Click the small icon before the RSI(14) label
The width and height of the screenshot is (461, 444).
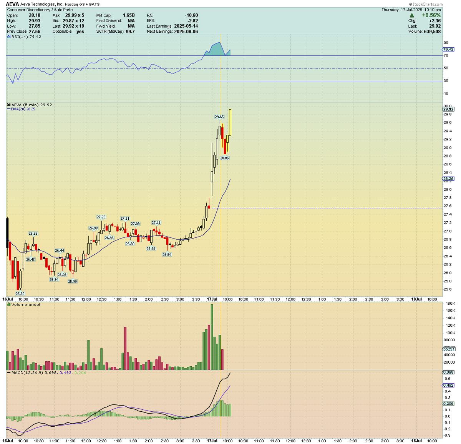tap(8, 37)
